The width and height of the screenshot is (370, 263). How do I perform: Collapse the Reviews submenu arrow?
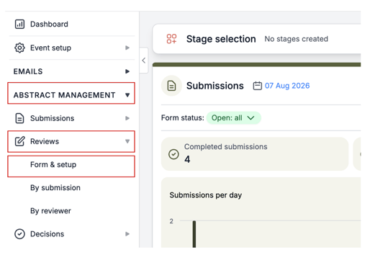click(x=127, y=141)
